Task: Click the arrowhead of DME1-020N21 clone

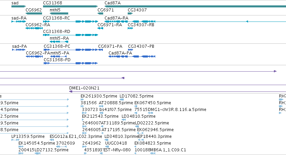Action: 71,91
